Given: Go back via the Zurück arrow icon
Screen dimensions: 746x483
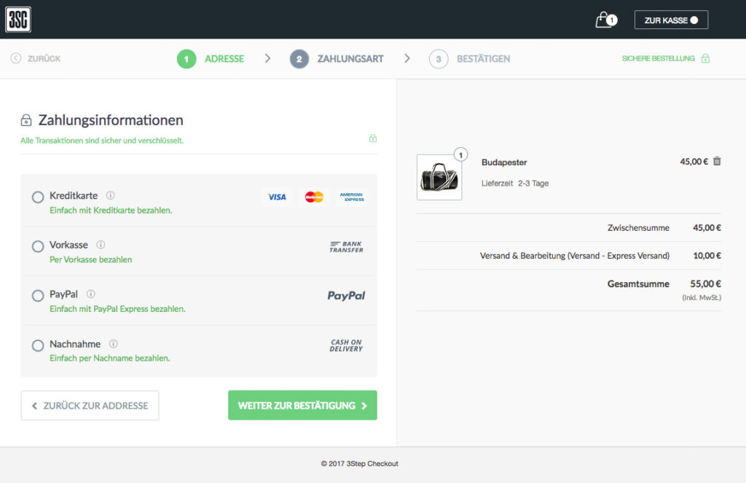Looking at the screenshot, I should pos(16,58).
